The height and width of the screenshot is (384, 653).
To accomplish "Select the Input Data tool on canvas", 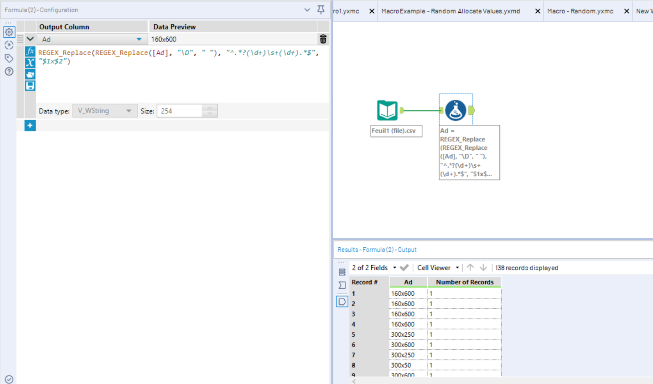I will [387, 110].
